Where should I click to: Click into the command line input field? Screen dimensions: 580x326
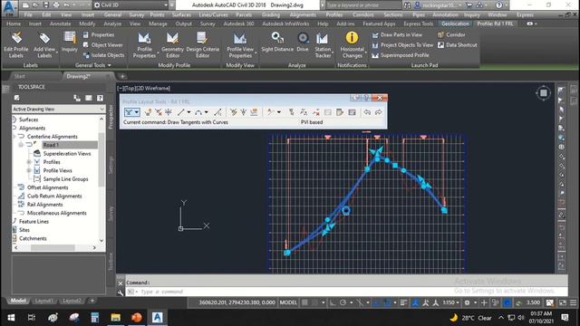pyautogui.click(x=346, y=292)
